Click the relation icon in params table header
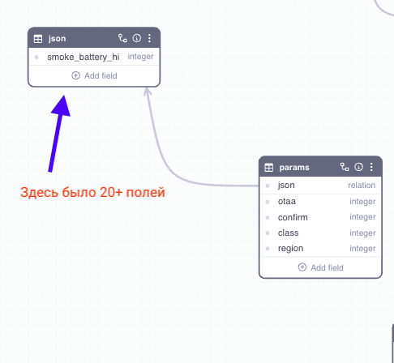This screenshot has height=363, width=394. pyautogui.click(x=345, y=167)
